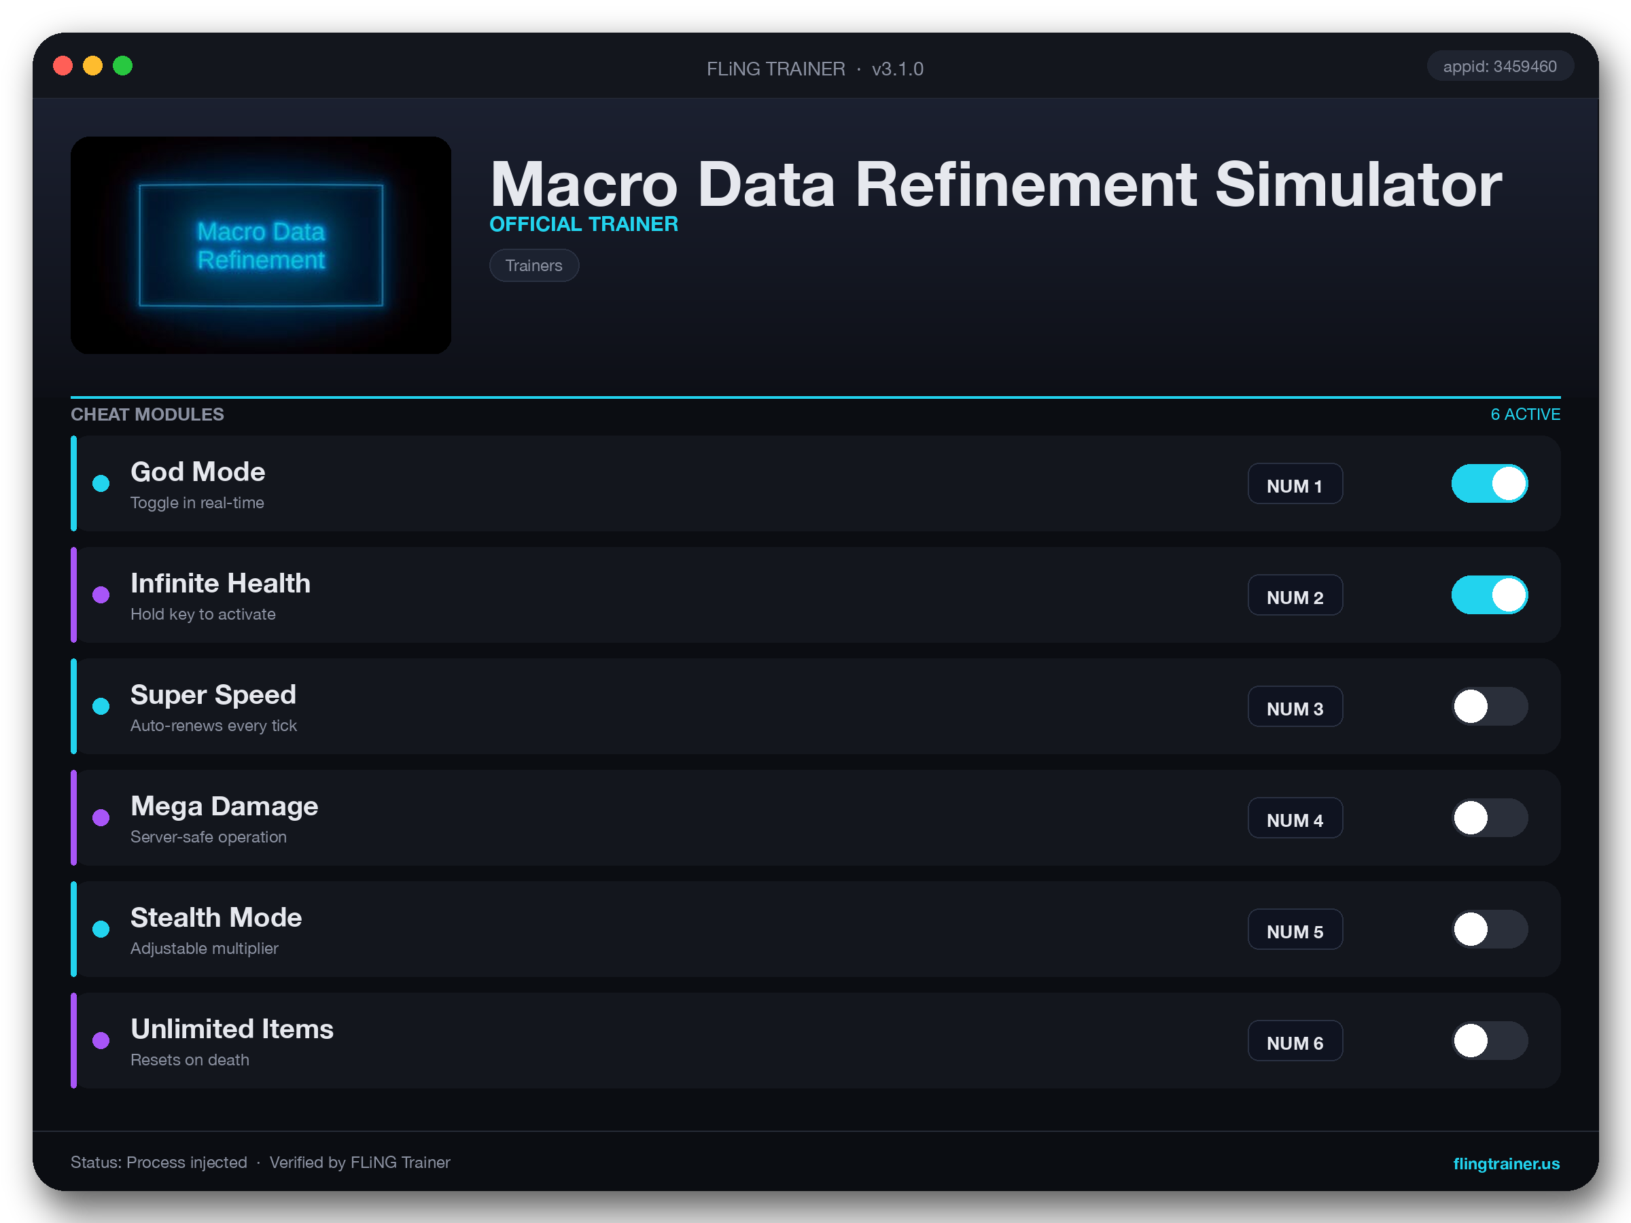This screenshot has width=1631, height=1223.
Task: Click the Stealth Mode module name
Action: 216,917
